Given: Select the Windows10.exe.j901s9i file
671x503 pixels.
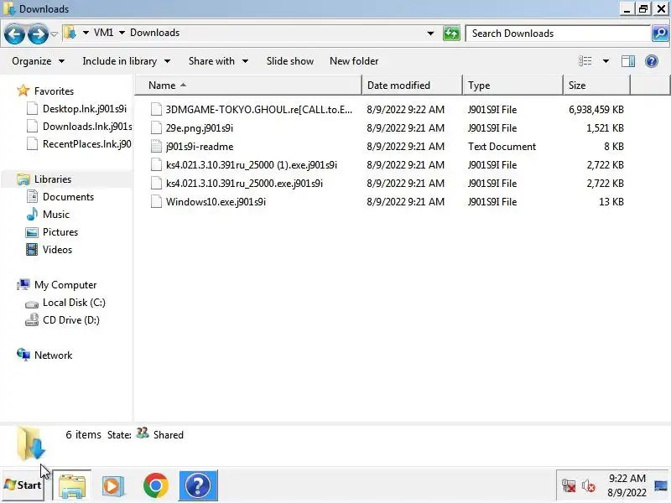Looking at the screenshot, I should 216,201.
